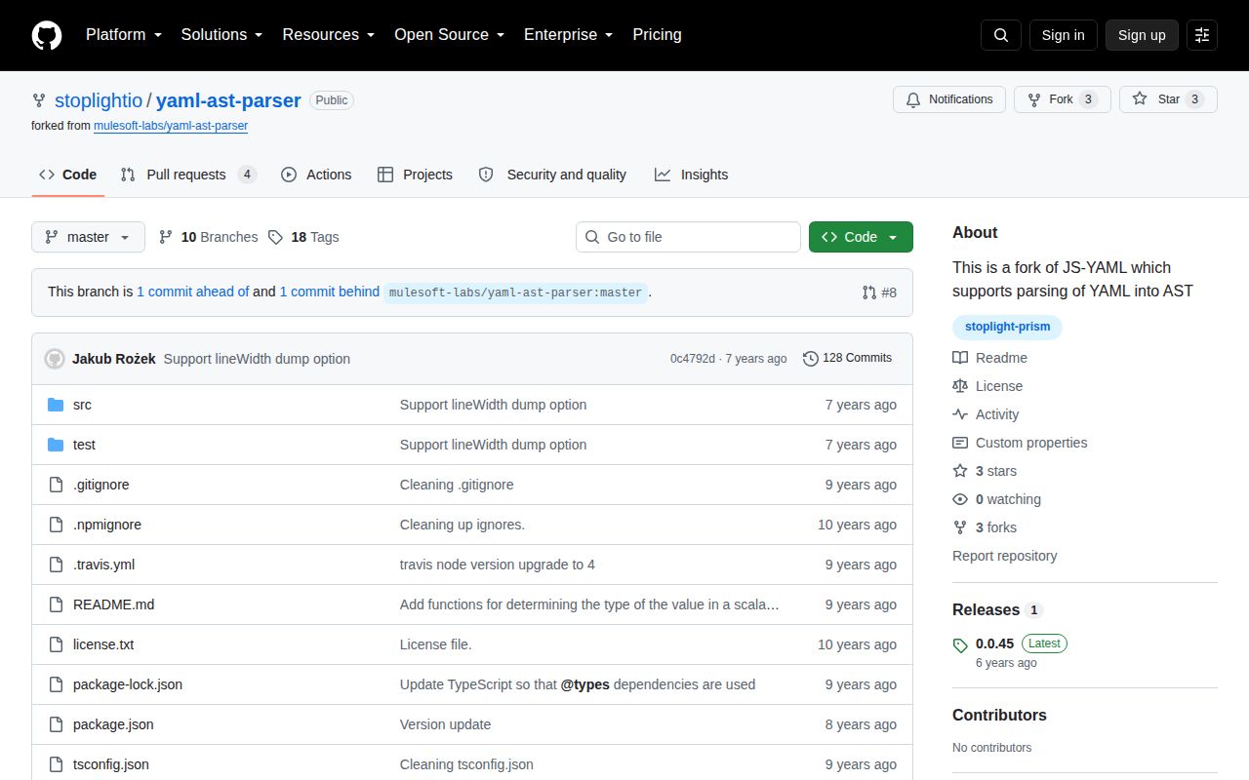Screen dimensions: 1249x780
Task: Click the Sign up button
Action: click(1142, 35)
